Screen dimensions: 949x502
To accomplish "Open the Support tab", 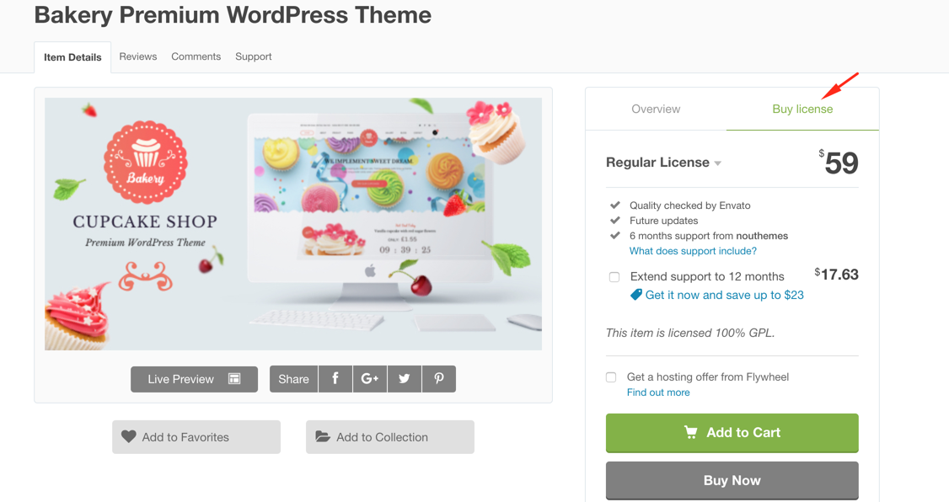I will 253,56.
